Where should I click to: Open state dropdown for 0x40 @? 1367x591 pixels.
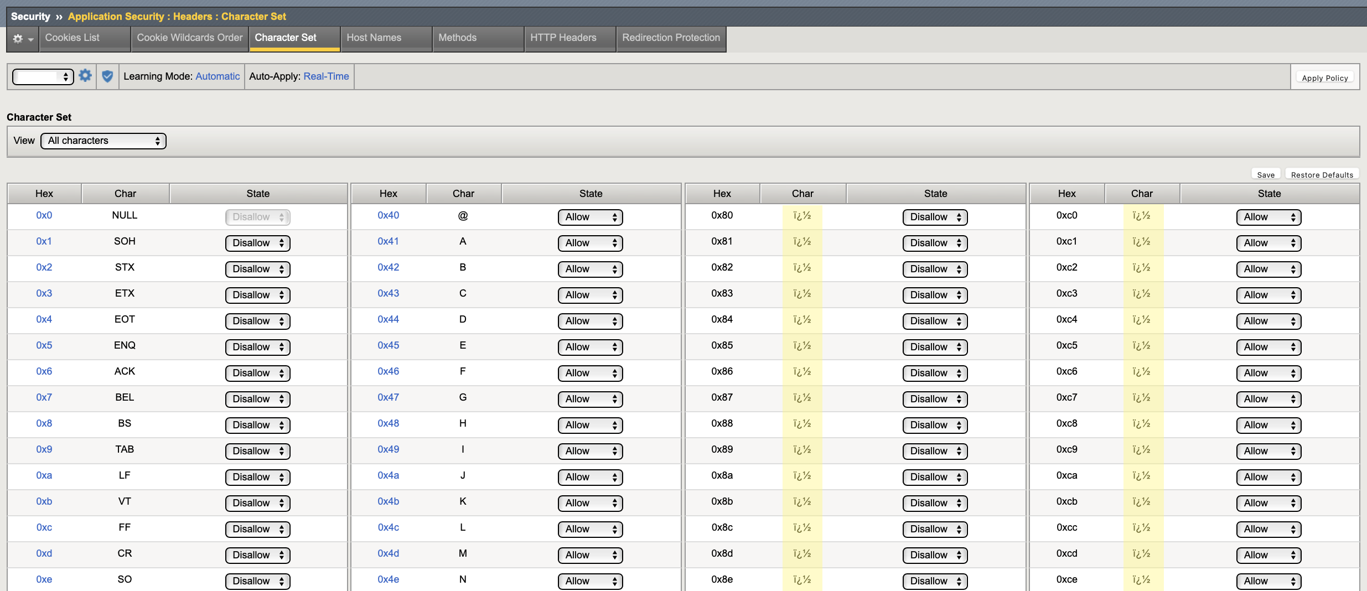pyautogui.click(x=591, y=217)
